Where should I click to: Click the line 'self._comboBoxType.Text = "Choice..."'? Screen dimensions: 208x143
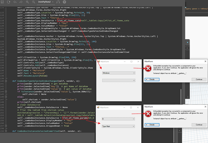pos(41,18)
